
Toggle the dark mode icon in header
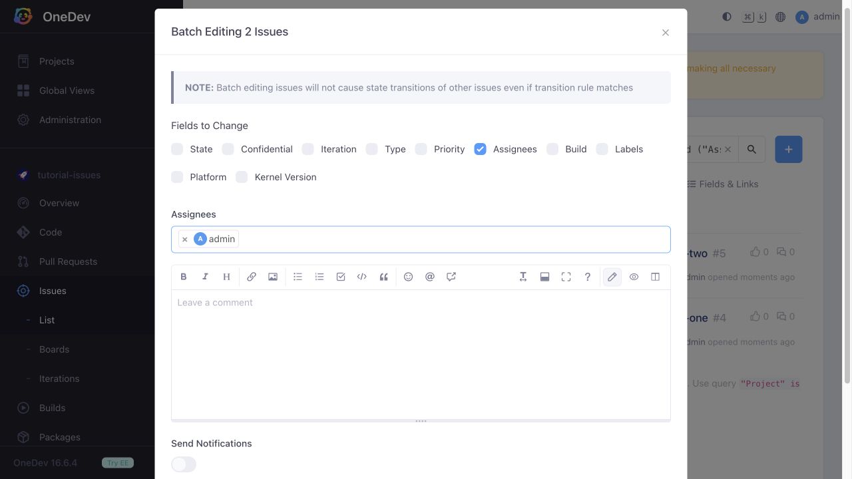727,17
